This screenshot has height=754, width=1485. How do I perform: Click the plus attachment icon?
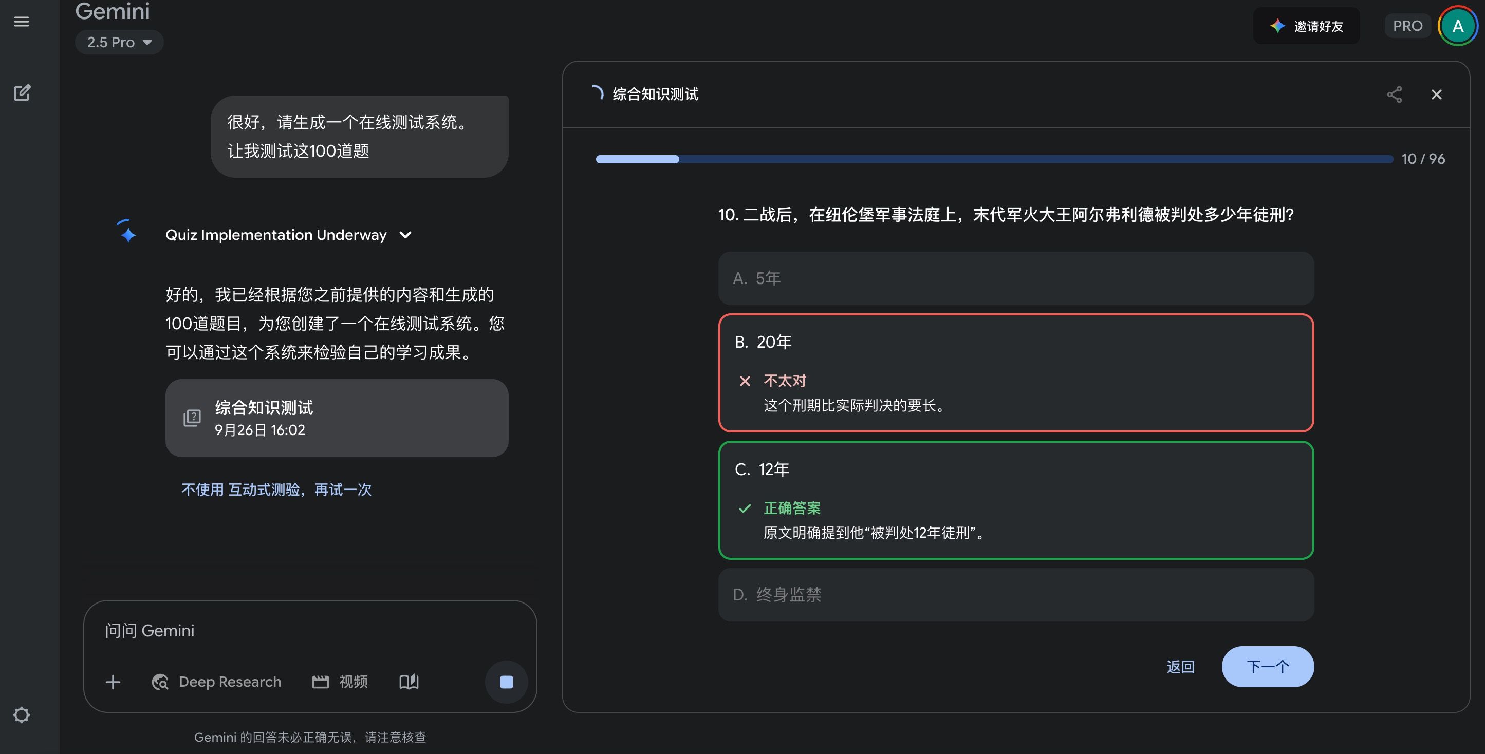click(113, 682)
